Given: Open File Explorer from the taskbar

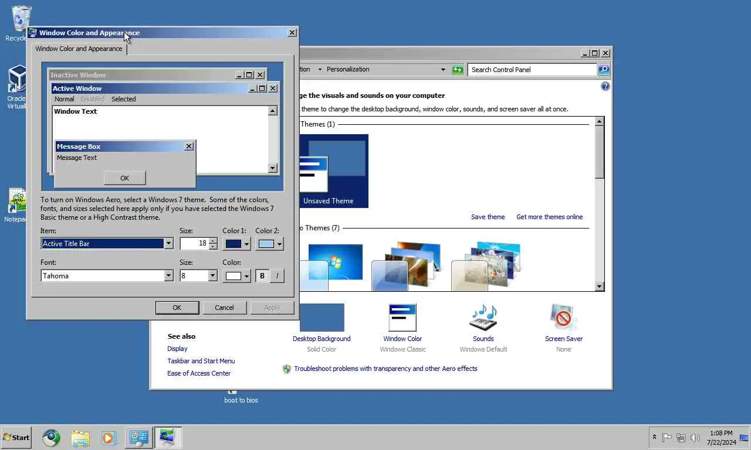Looking at the screenshot, I should tap(80, 437).
